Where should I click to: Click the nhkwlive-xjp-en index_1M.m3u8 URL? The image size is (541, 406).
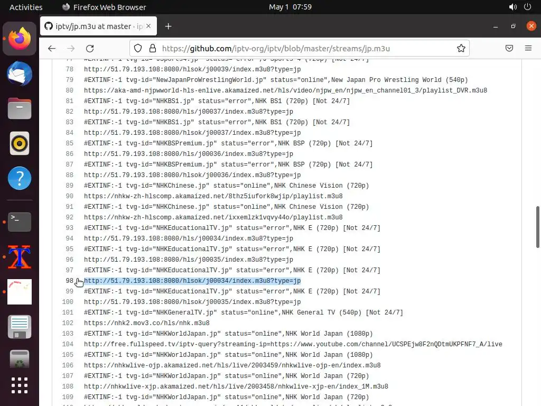coord(236,386)
